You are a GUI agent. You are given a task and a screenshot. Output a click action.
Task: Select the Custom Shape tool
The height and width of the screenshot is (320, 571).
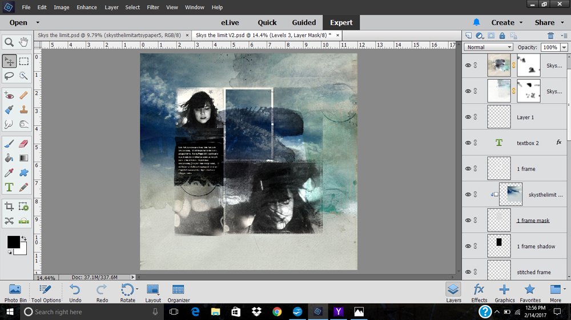click(23, 173)
